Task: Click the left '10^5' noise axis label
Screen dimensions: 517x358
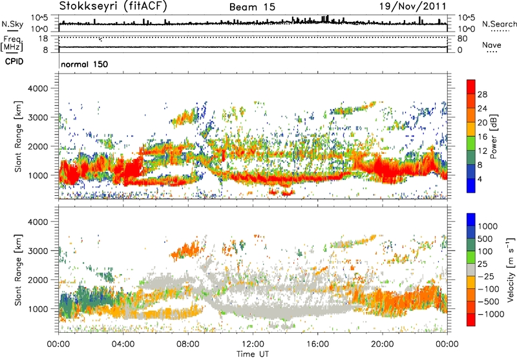Action: point(39,17)
